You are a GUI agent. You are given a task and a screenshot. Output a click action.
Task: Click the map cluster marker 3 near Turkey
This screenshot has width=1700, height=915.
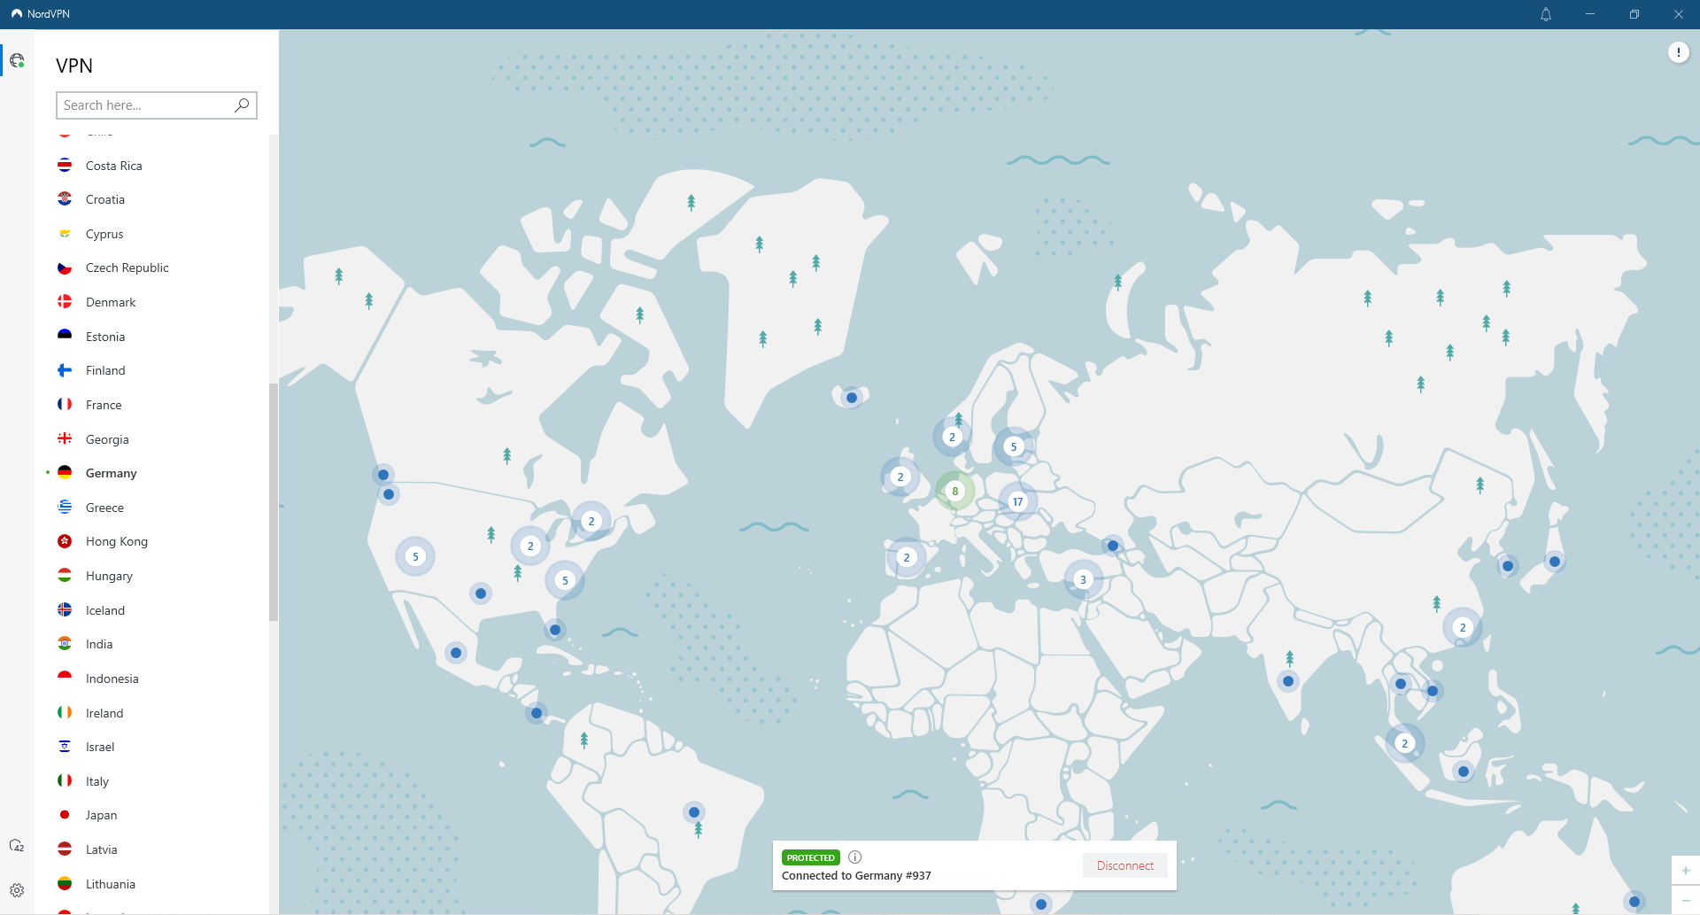[1083, 579]
